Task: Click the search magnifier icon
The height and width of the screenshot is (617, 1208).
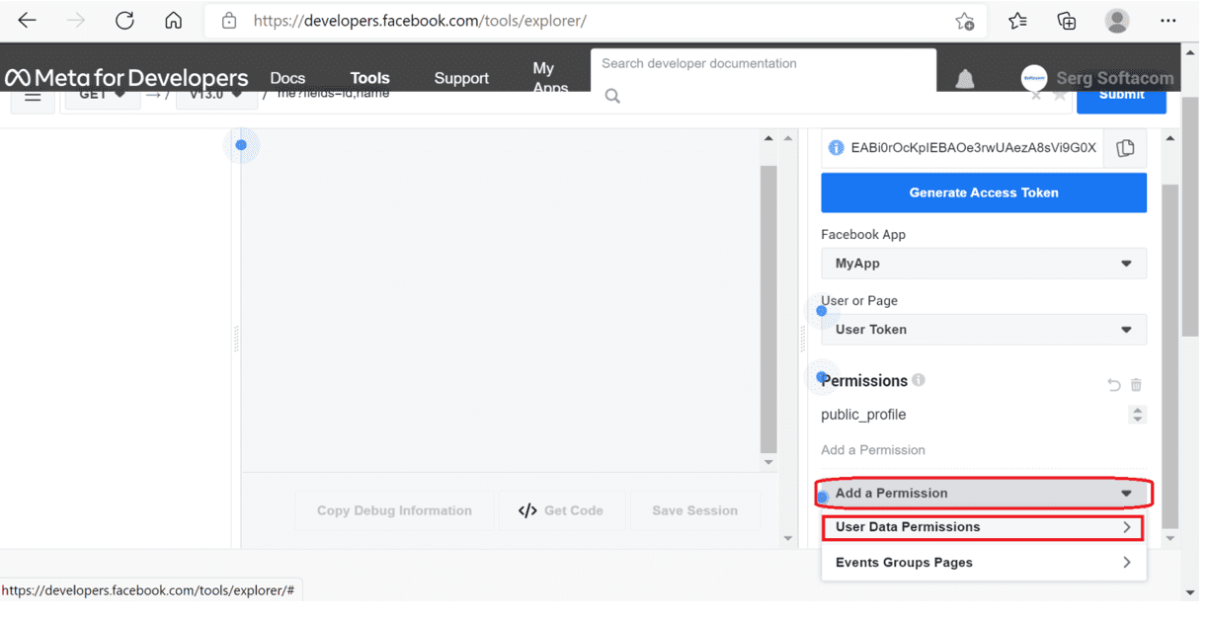Action: click(612, 96)
